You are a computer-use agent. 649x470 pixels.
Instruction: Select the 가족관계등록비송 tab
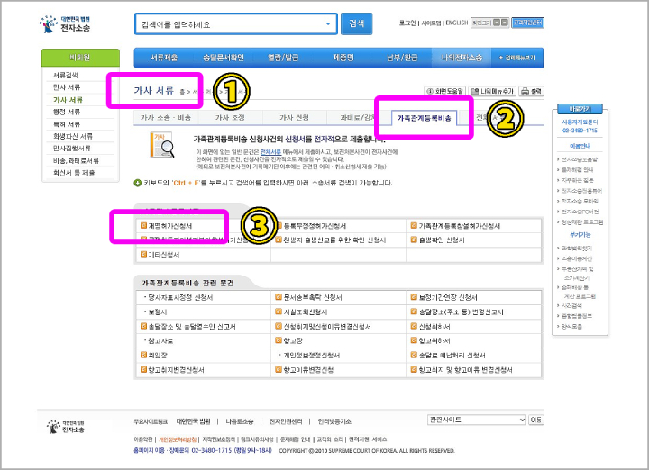(x=425, y=118)
